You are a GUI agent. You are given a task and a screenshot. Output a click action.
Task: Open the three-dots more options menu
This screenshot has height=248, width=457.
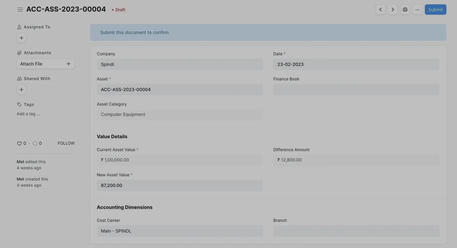pos(417,10)
